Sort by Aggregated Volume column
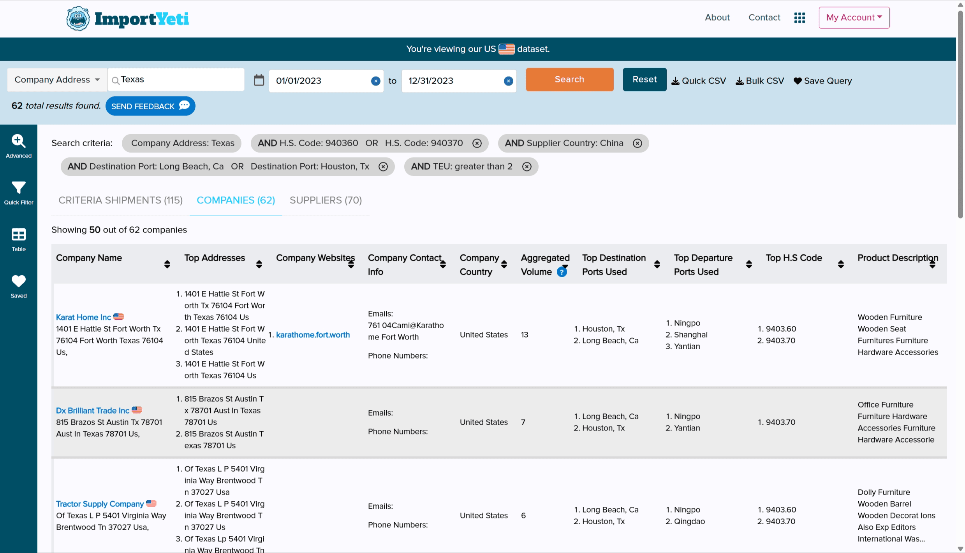Image resolution: width=965 pixels, height=553 pixels. [x=565, y=267]
